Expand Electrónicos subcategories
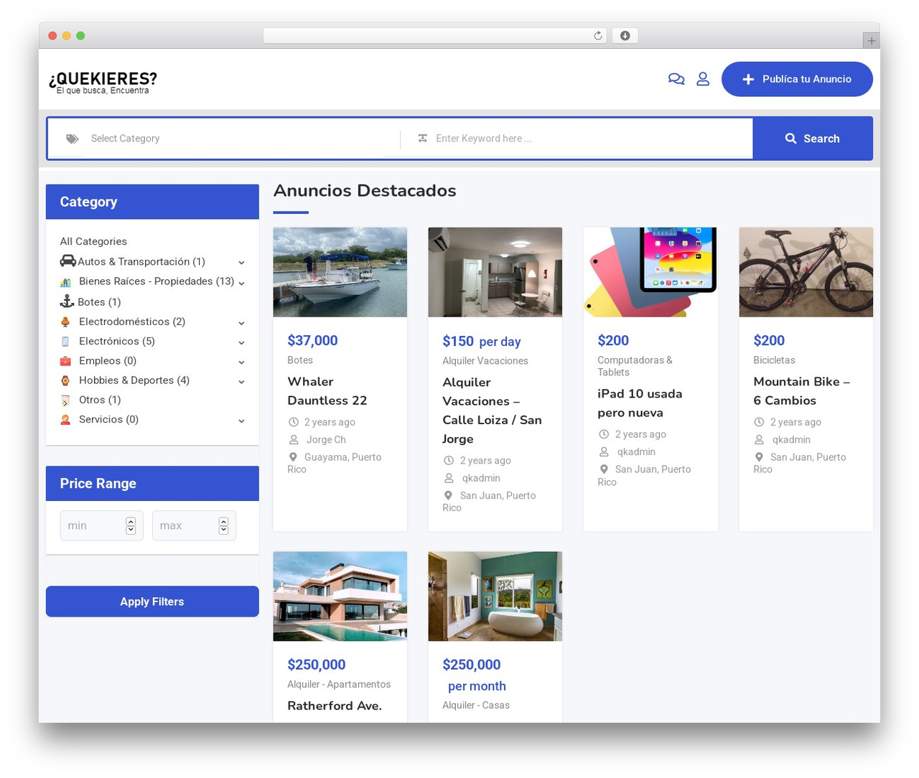This screenshot has height=778, width=919. (x=241, y=342)
